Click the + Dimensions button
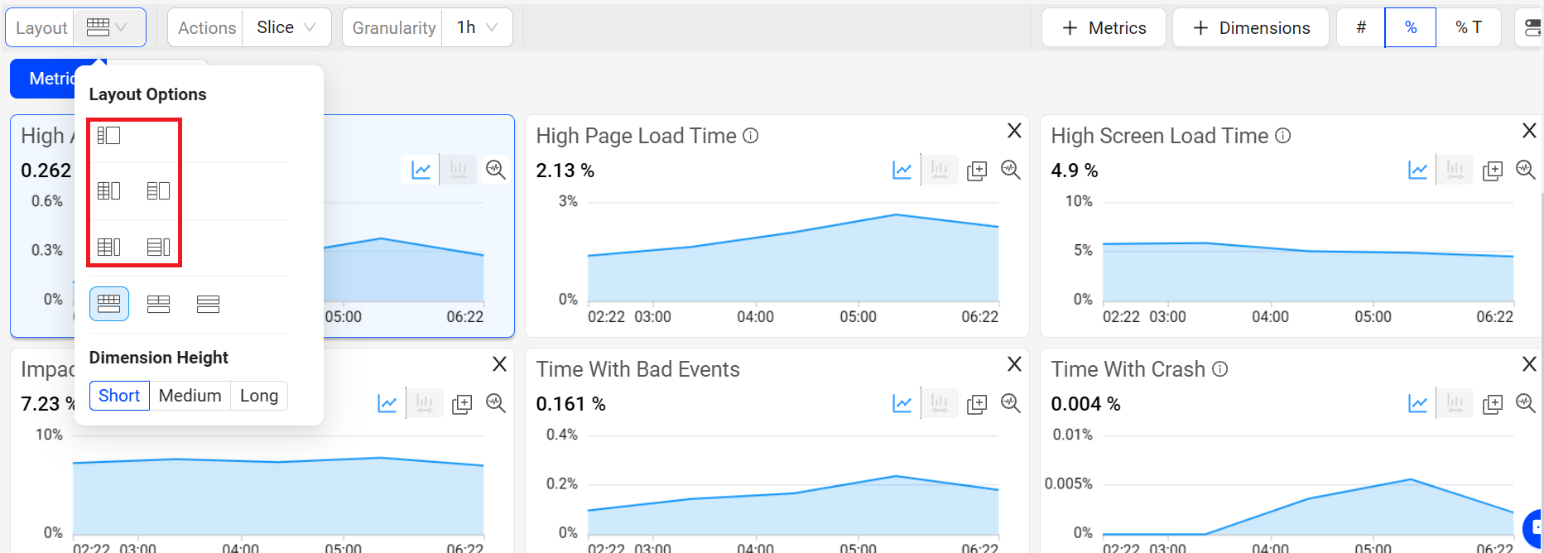This screenshot has width=1544, height=553. [1250, 28]
